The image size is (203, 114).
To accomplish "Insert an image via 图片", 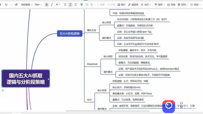I will (x=122, y=5).
